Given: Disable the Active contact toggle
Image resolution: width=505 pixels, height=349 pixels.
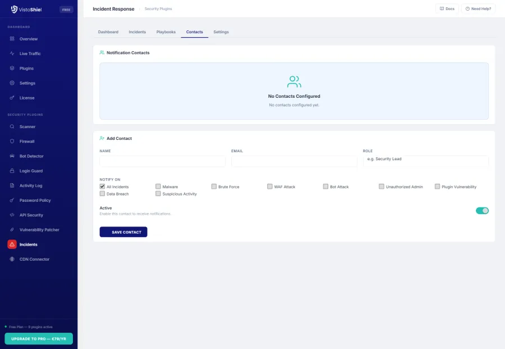Looking at the screenshot, I should (482, 210).
